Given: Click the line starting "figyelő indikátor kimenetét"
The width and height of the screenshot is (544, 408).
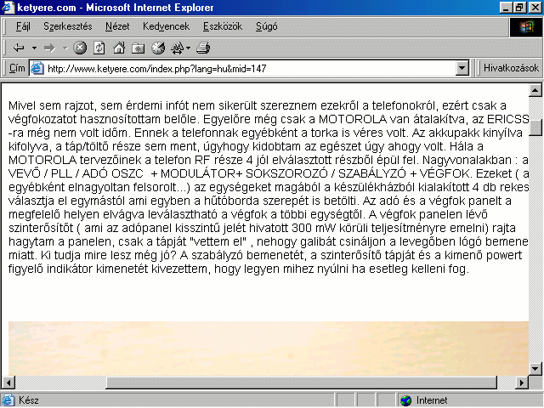Looking at the screenshot, I should pos(239,269).
